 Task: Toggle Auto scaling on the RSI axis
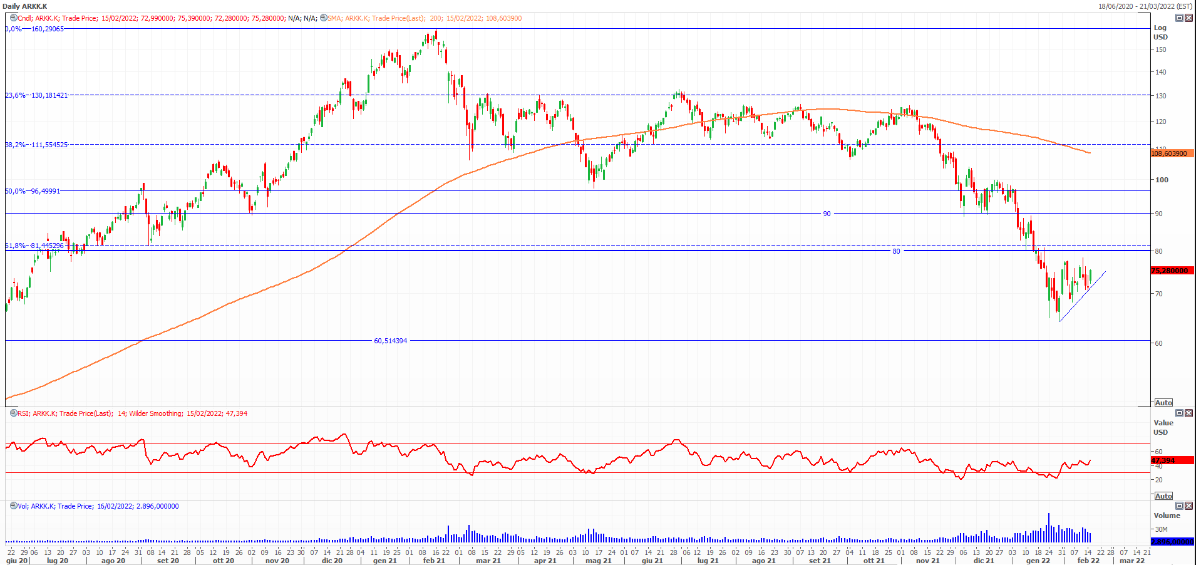click(x=1163, y=496)
